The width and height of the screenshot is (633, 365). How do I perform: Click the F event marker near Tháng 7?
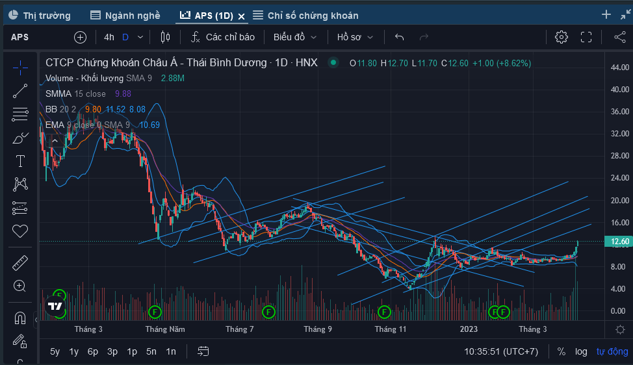[268, 312]
